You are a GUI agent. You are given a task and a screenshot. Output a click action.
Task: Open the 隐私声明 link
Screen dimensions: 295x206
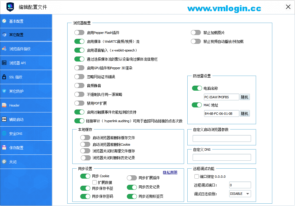pos(170,172)
